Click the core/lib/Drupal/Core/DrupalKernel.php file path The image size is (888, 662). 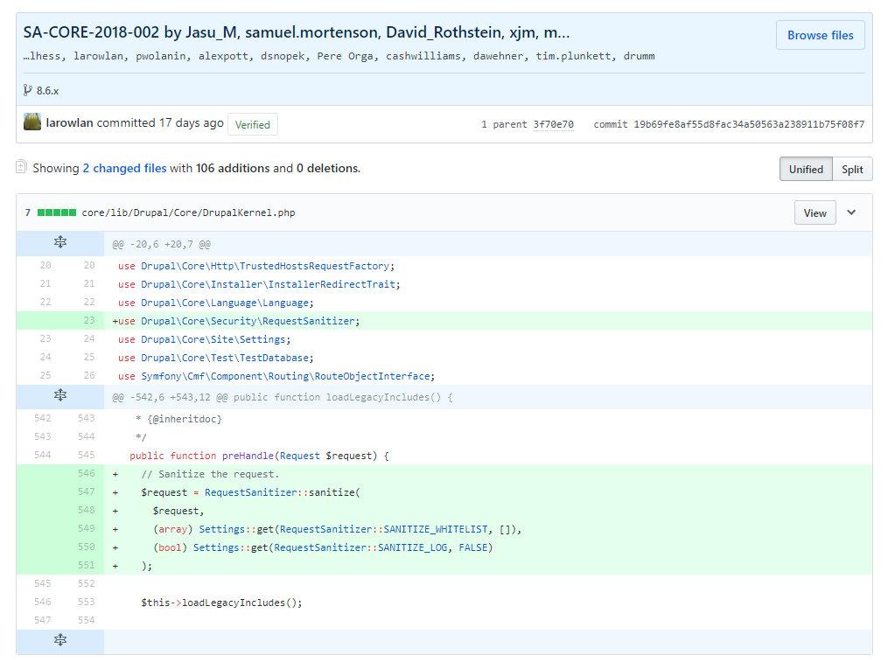[x=188, y=213]
